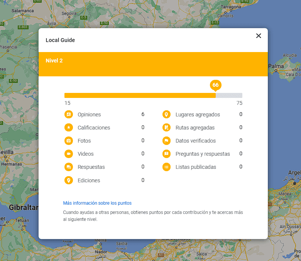This screenshot has width=301, height=261.
Task: Click the Fotos label
Action: point(84,141)
